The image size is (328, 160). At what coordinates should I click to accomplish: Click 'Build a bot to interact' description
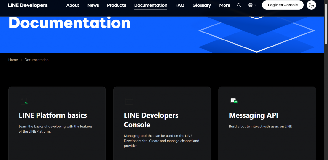click(x=261, y=127)
